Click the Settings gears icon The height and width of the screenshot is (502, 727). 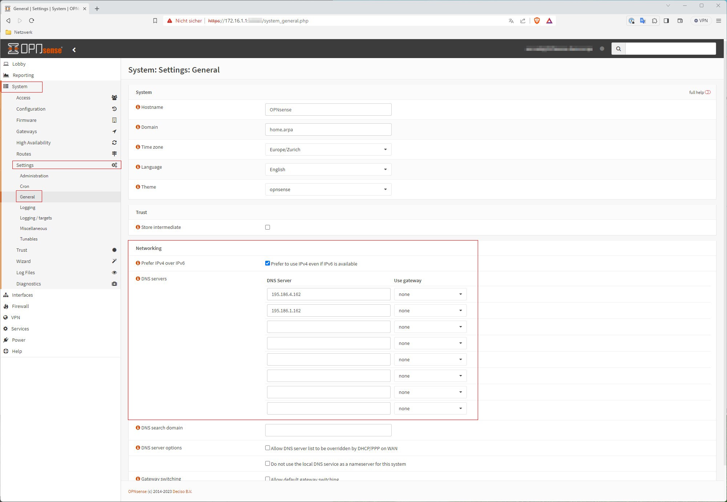pyautogui.click(x=114, y=165)
